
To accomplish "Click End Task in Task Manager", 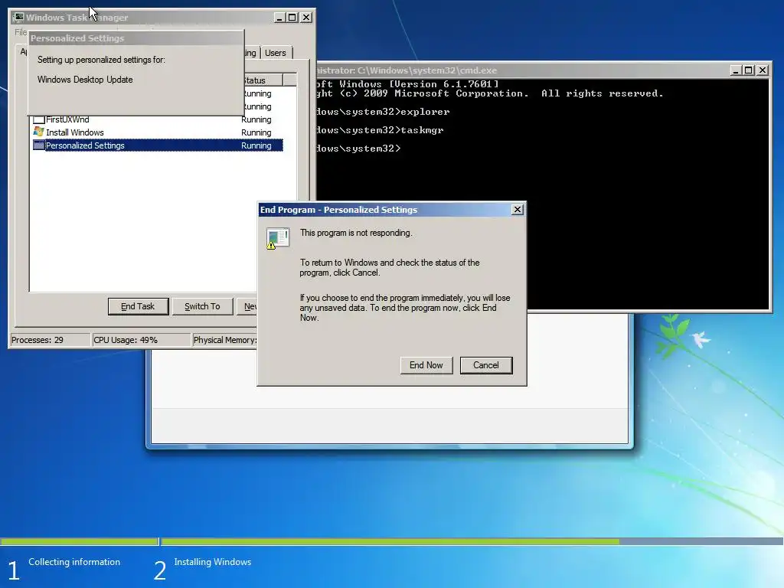I will pyautogui.click(x=138, y=306).
